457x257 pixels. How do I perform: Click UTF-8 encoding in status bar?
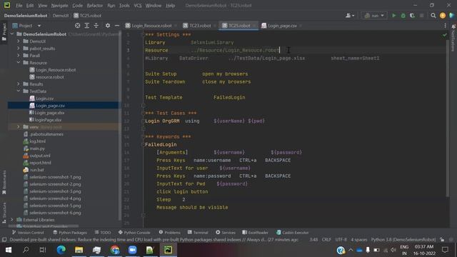click(x=341, y=239)
